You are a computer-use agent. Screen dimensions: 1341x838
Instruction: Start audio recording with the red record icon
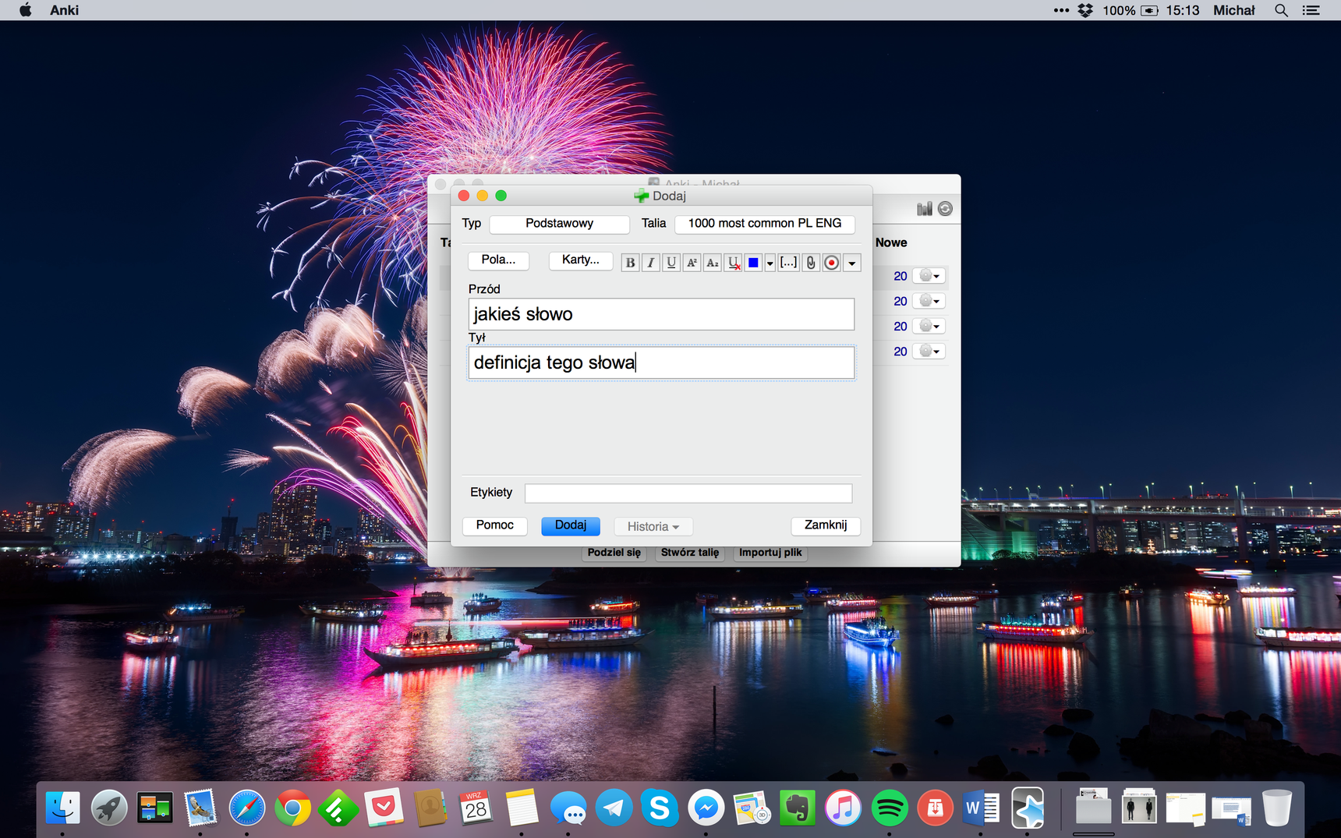832,263
